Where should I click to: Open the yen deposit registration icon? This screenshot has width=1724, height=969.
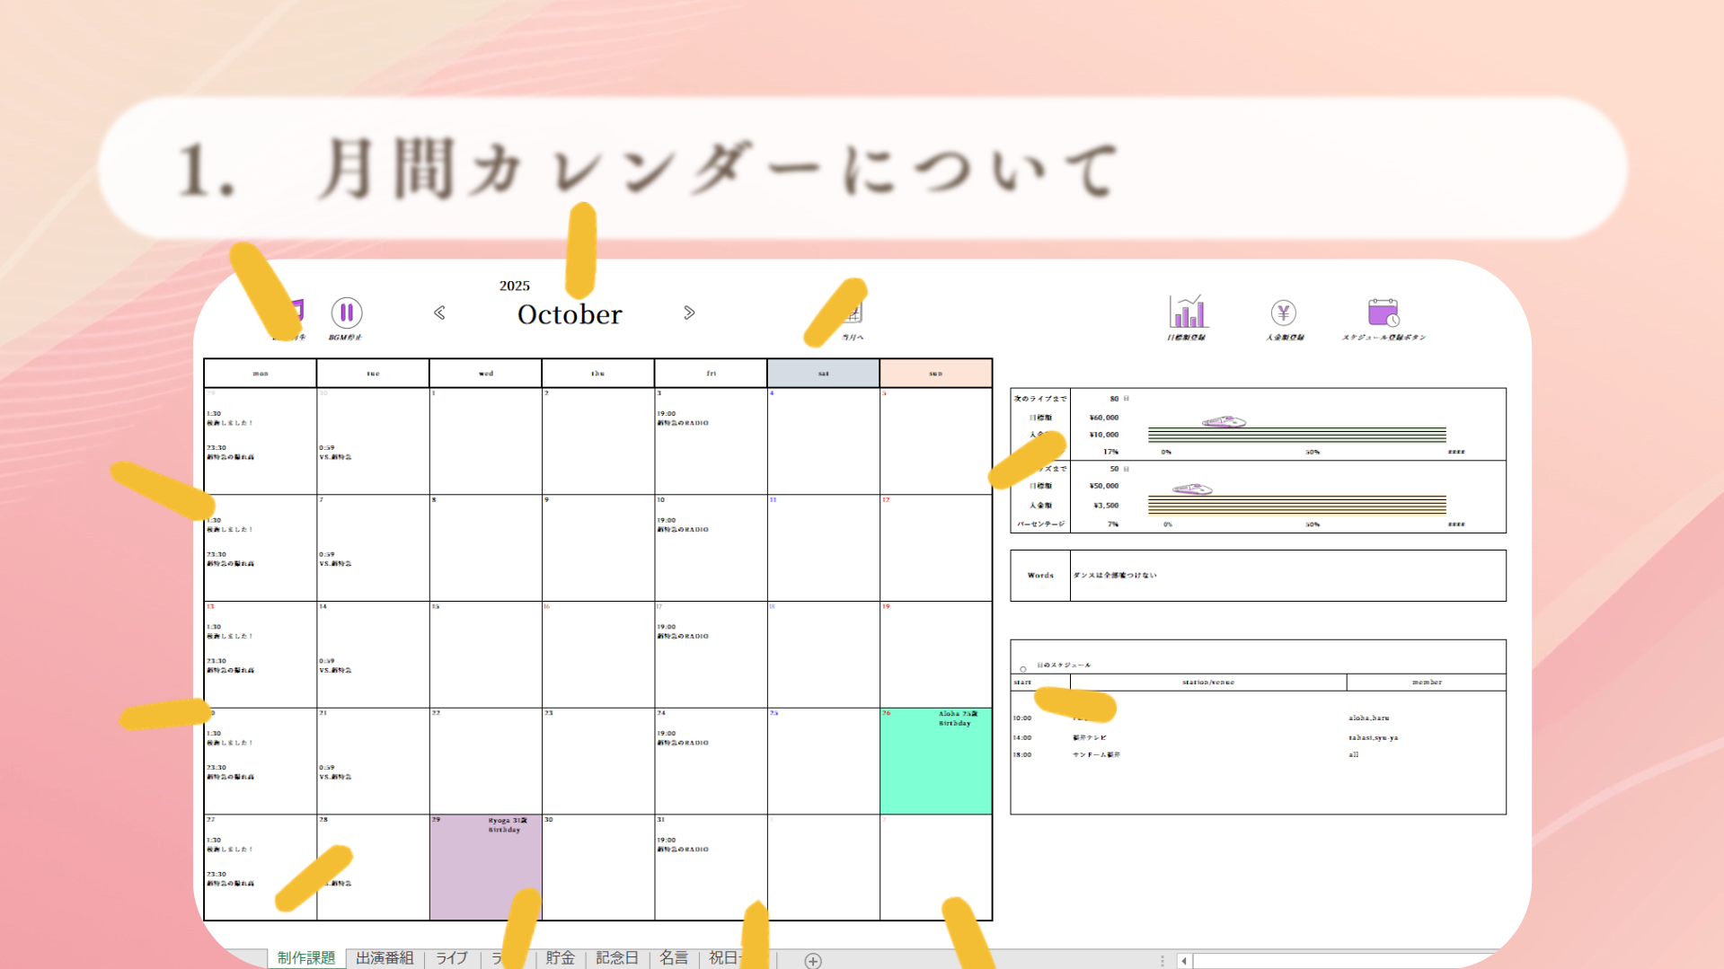(1283, 313)
